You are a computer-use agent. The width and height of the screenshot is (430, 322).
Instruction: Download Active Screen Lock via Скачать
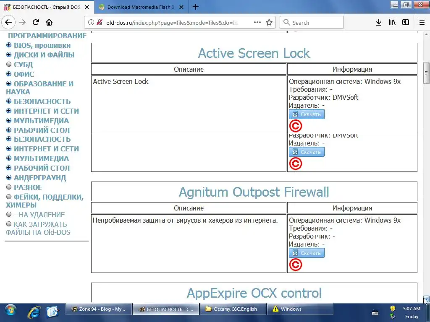pyautogui.click(x=307, y=114)
